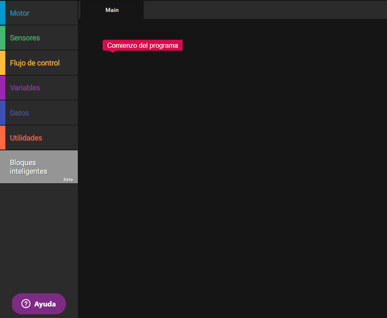Click the orange Utilidades color strip
Viewport: 387px width, 318px height.
(x=2, y=138)
